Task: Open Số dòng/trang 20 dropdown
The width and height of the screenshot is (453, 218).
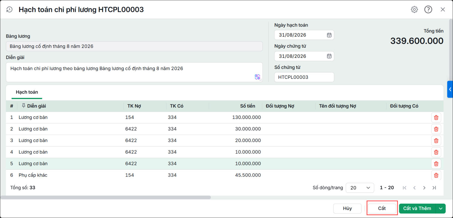Action: 360,188
